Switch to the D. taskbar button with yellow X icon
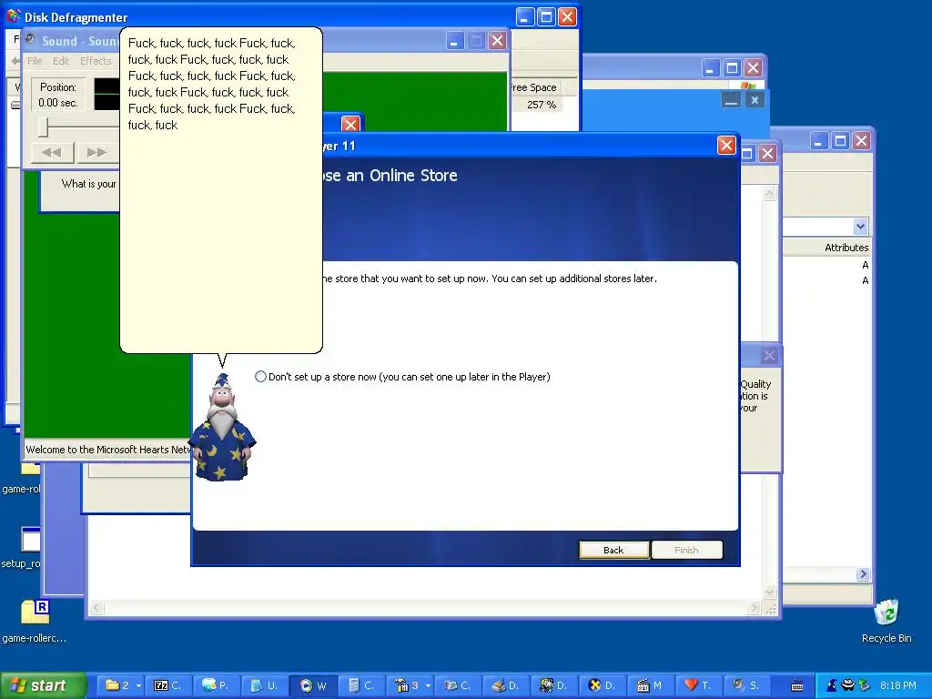 (603, 685)
